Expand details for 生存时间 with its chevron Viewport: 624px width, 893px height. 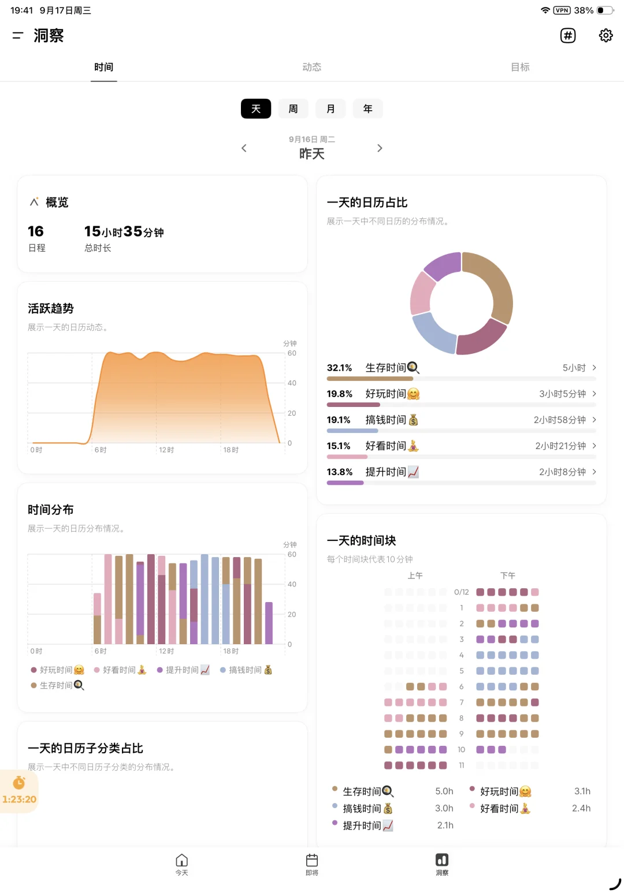[595, 368]
